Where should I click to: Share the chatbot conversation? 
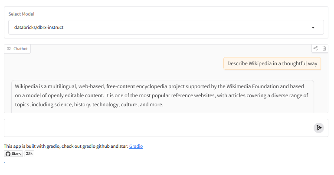click(x=316, y=48)
